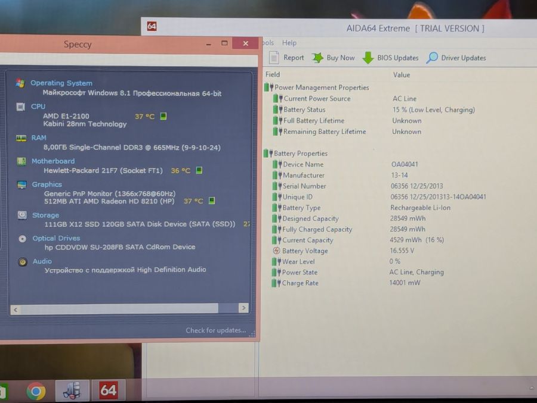Viewport: 537px width, 403px height.
Task: Click the CPU temperature indicator icon
Action: (x=163, y=116)
